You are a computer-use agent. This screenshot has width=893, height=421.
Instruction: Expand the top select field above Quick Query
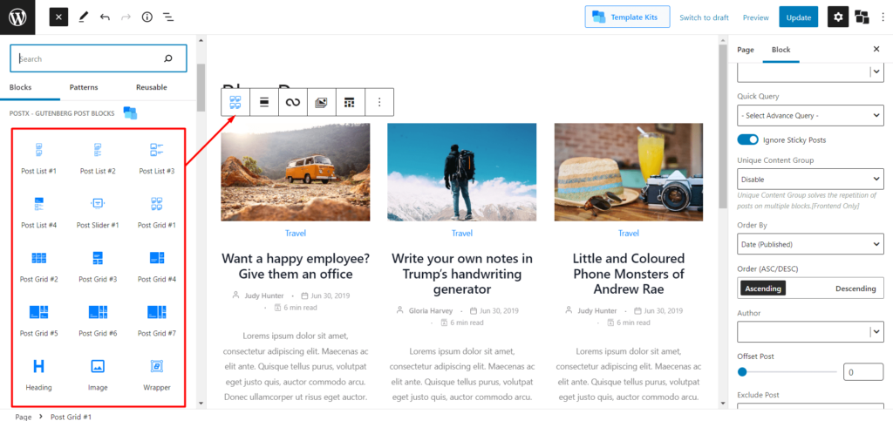(x=810, y=72)
